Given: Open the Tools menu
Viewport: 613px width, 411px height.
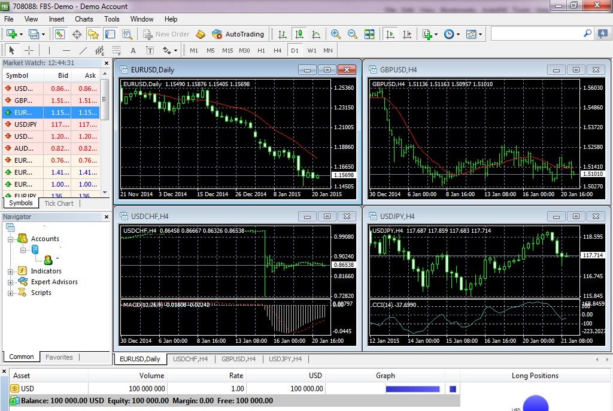Looking at the screenshot, I should click(x=112, y=19).
